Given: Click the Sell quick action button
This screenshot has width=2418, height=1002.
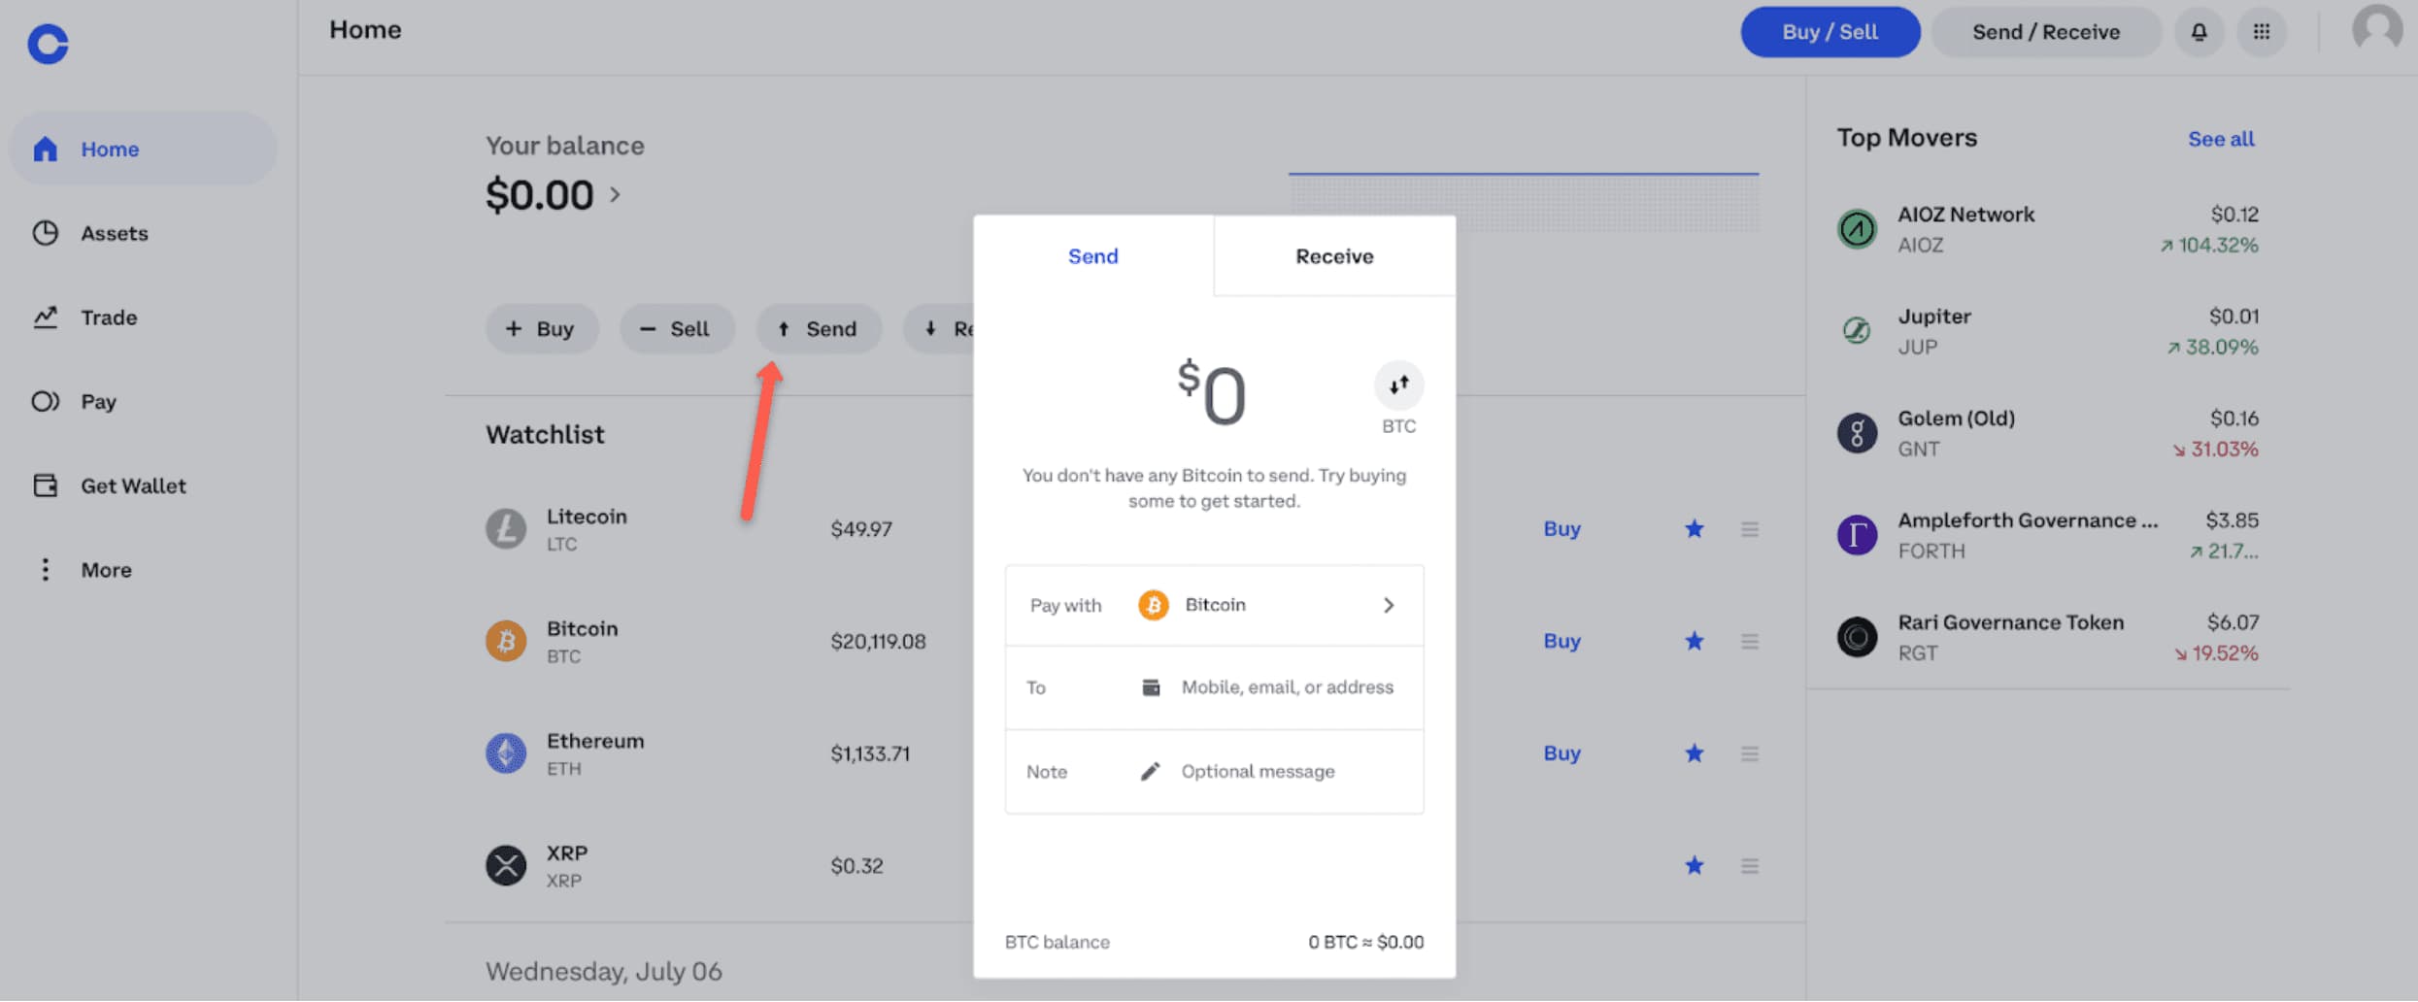Looking at the screenshot, I should pos(677,329).
